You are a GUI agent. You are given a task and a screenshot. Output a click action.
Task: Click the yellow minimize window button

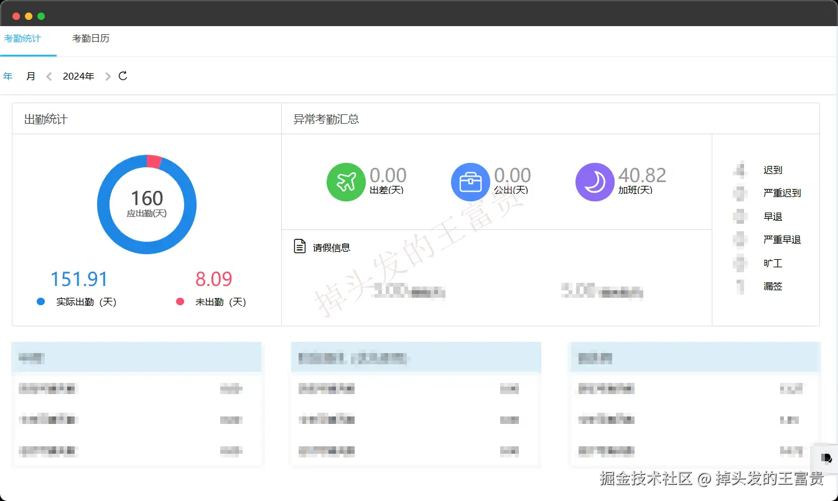tap(29, 16)
